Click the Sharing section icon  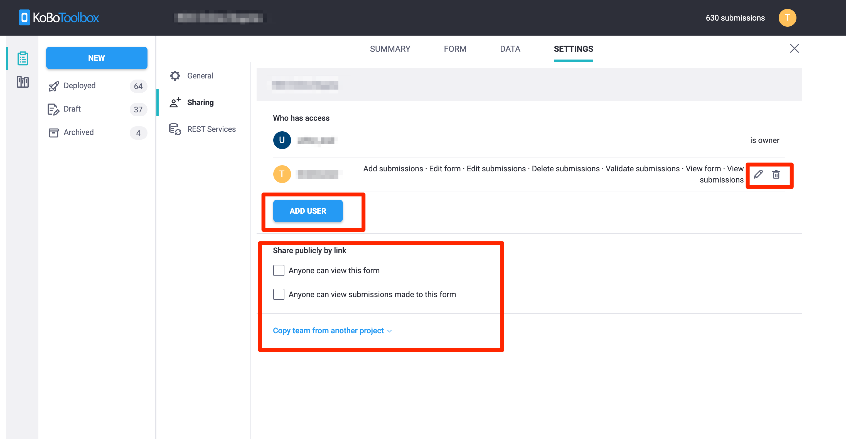pos(175,102)
